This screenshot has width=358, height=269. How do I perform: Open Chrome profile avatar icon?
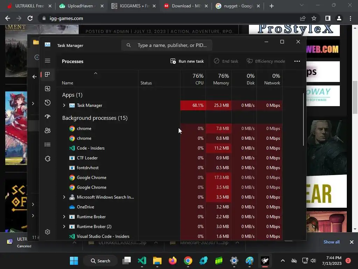tap(339, 18)
